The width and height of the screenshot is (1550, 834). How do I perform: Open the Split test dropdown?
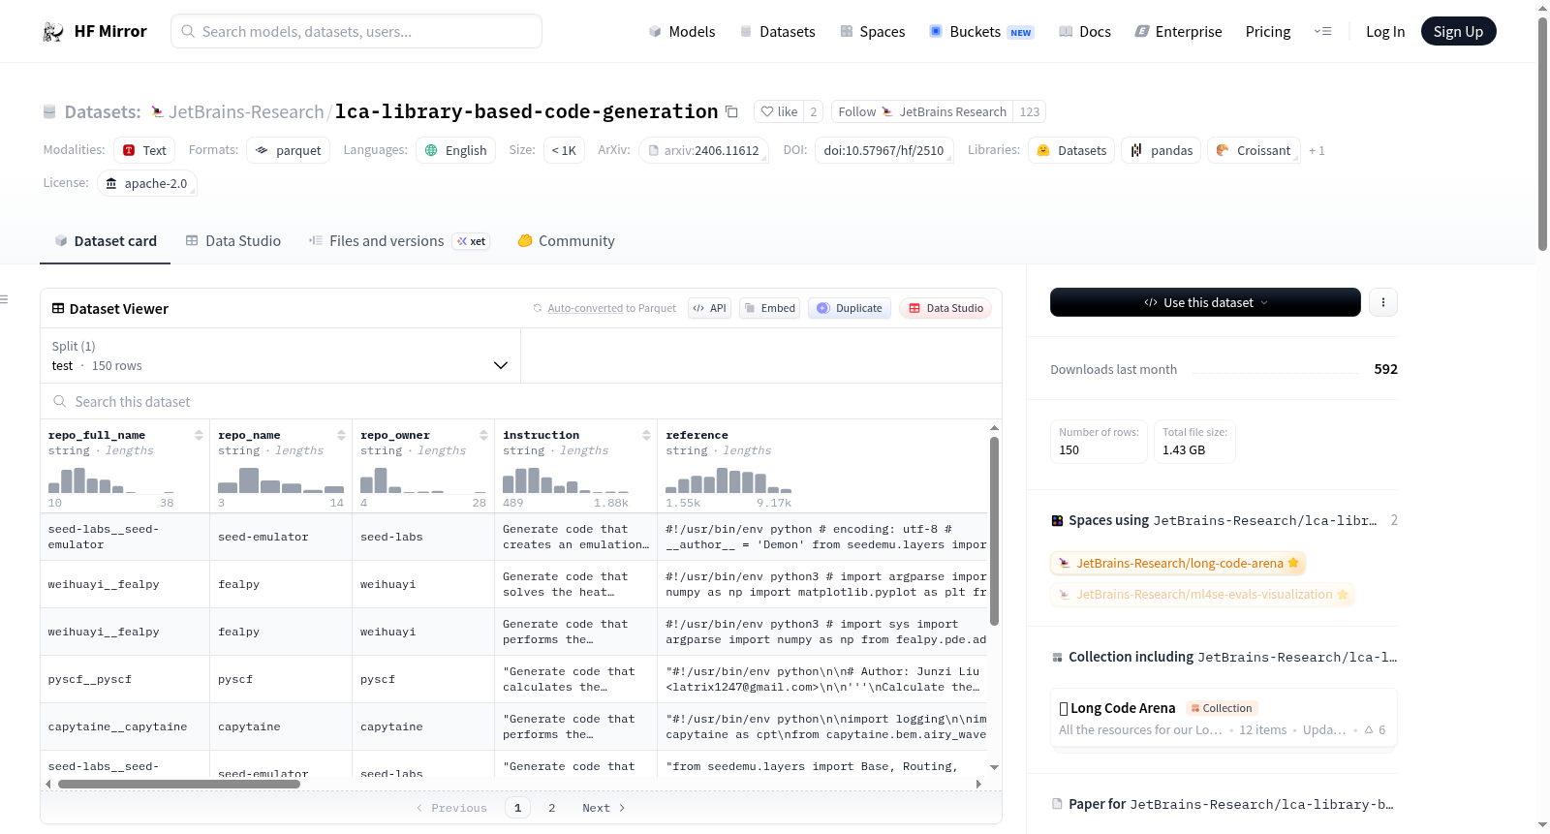point(281,355)
